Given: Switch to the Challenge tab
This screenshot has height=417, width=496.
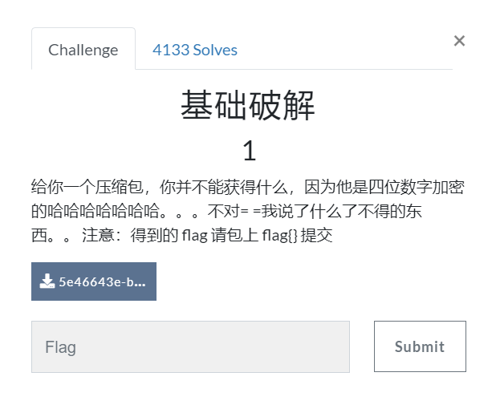Looking at the screenshot, I should point(83,49).
